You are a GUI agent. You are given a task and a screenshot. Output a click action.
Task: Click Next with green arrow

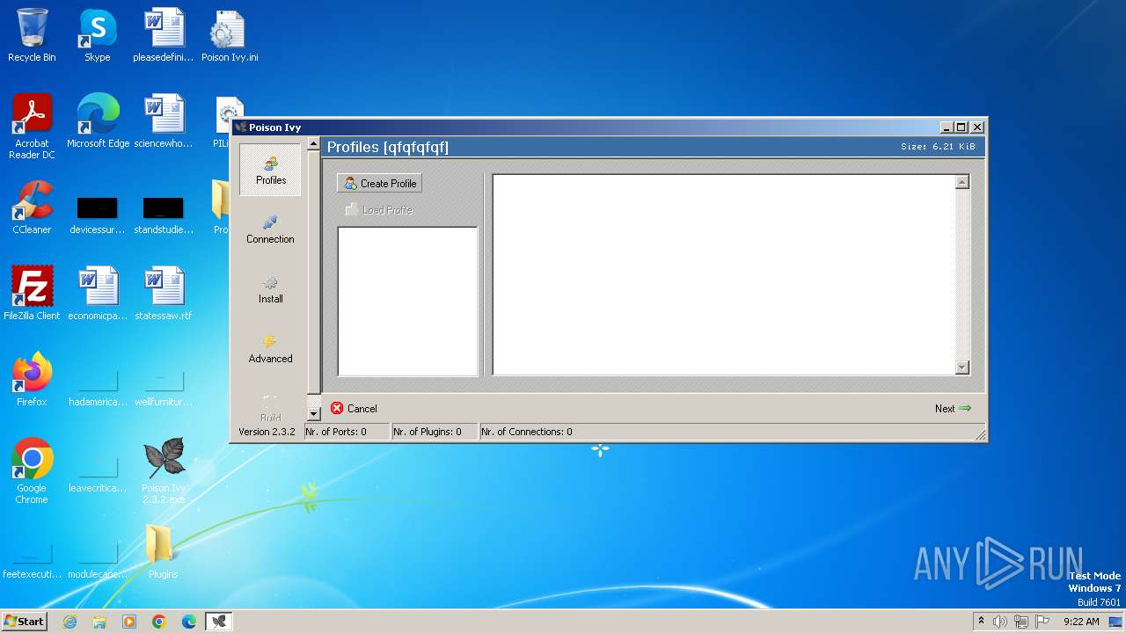pyautogui.click(x=954, y=408)
